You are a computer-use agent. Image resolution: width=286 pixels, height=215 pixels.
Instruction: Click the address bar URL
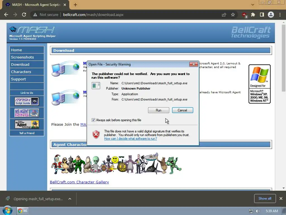pos(93,15)
